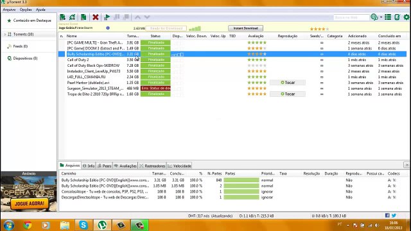Viewport: 411px width, 231px height.
Task: Open search engine dropdown arrow
Action: (x=381, y=17)
